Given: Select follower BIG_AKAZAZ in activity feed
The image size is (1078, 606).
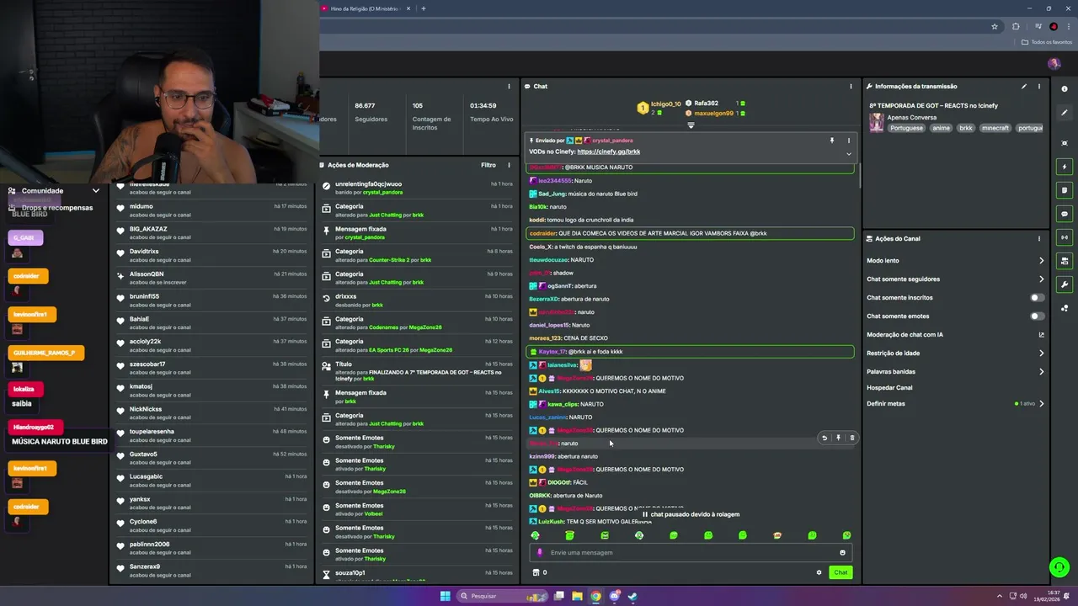Looking at the screenshot, I should [148, 229].
